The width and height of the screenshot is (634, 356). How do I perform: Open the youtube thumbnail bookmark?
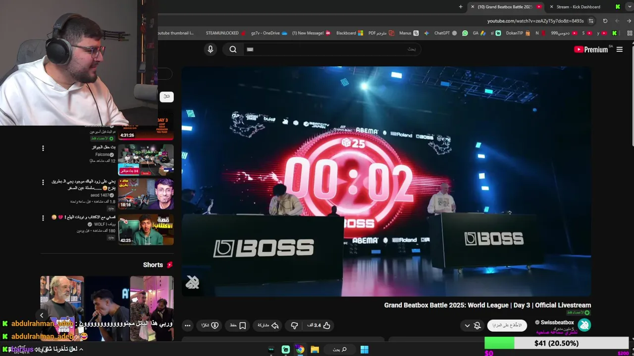click(x=176, y=33)
